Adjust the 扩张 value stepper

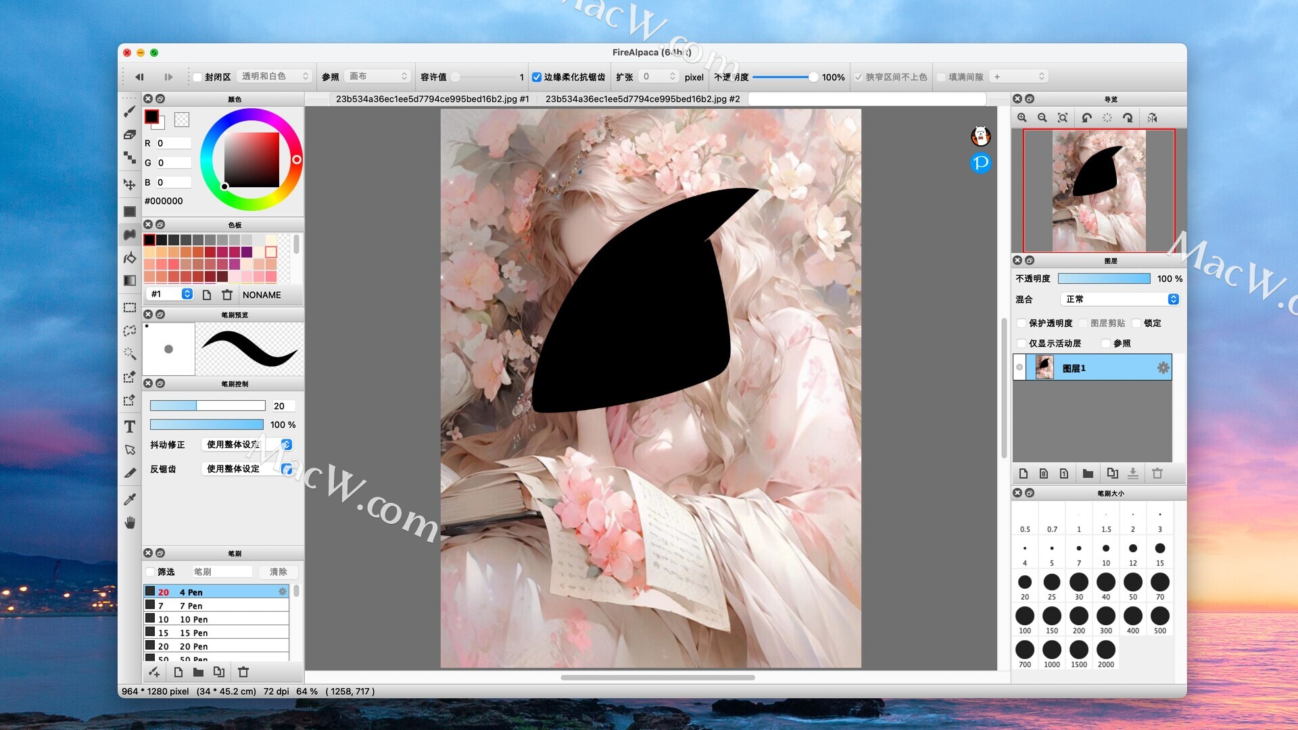coord(672,76)
